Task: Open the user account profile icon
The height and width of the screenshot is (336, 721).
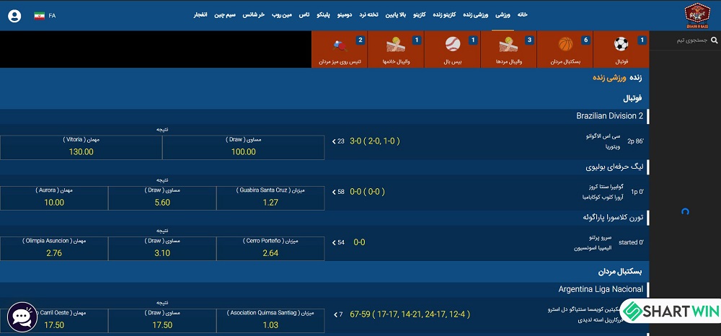Action: point(14,16)
